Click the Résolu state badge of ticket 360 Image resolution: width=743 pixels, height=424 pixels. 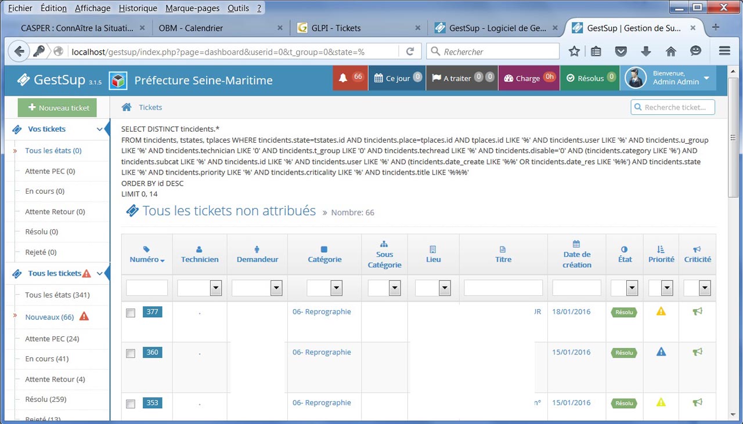[x=624, y=353]
